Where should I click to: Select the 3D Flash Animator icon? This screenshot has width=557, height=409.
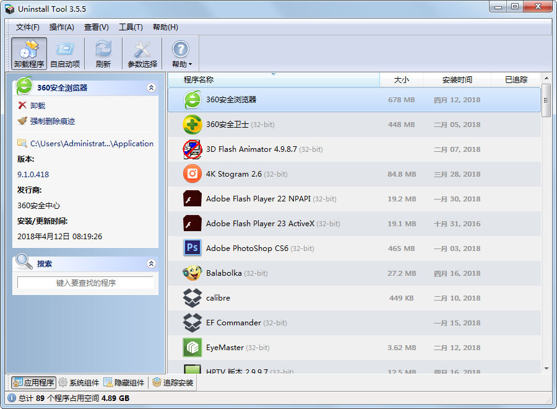[192, 149]
